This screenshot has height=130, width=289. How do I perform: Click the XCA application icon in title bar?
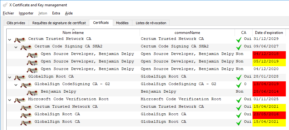click(x=5, y=5)
